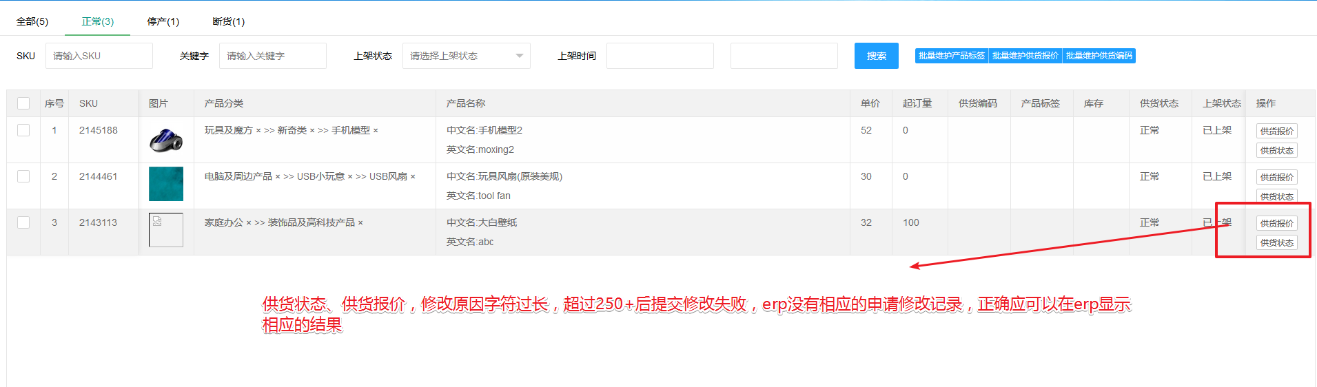
Task: Remove the 新奇类 category tag ×
Action: tap(312, 131)
